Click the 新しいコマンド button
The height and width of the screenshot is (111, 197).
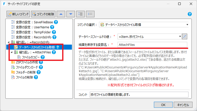pos(19,14)
